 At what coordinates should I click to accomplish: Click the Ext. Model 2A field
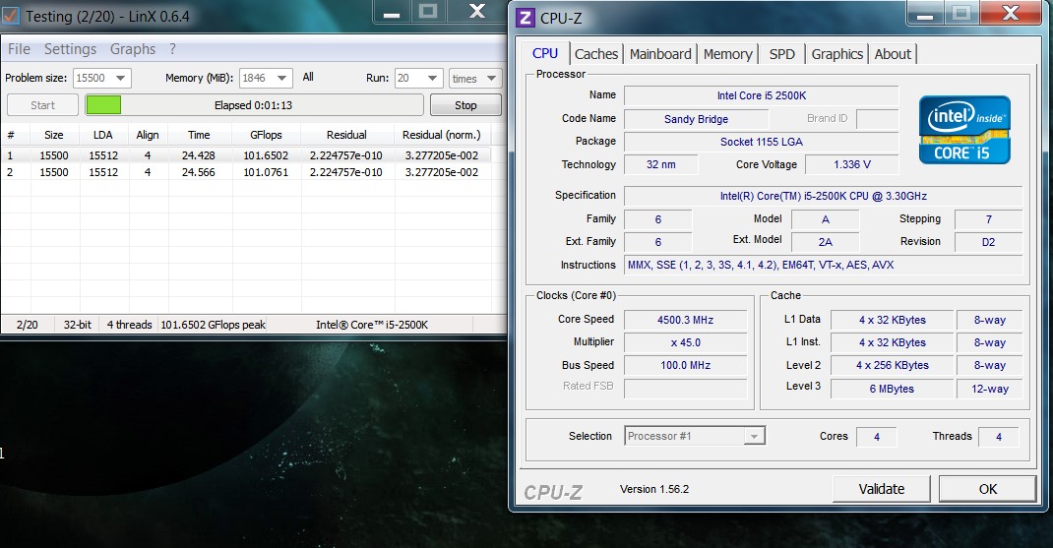825,242
